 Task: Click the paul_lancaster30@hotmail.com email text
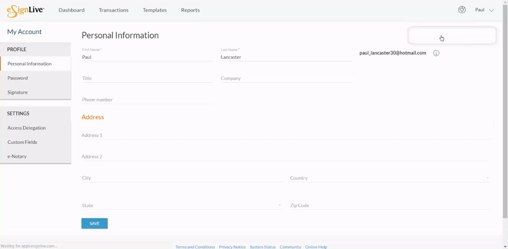coord(392,53)
